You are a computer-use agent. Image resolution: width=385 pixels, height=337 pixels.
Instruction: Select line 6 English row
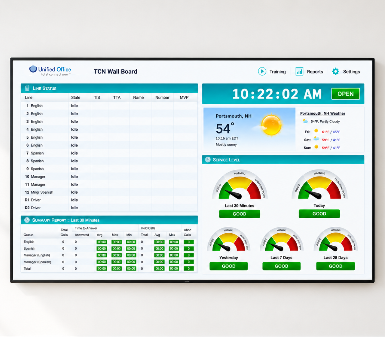[109, 145]
